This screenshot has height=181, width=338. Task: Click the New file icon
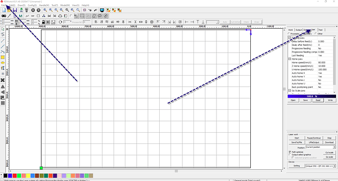click(4, 10)
